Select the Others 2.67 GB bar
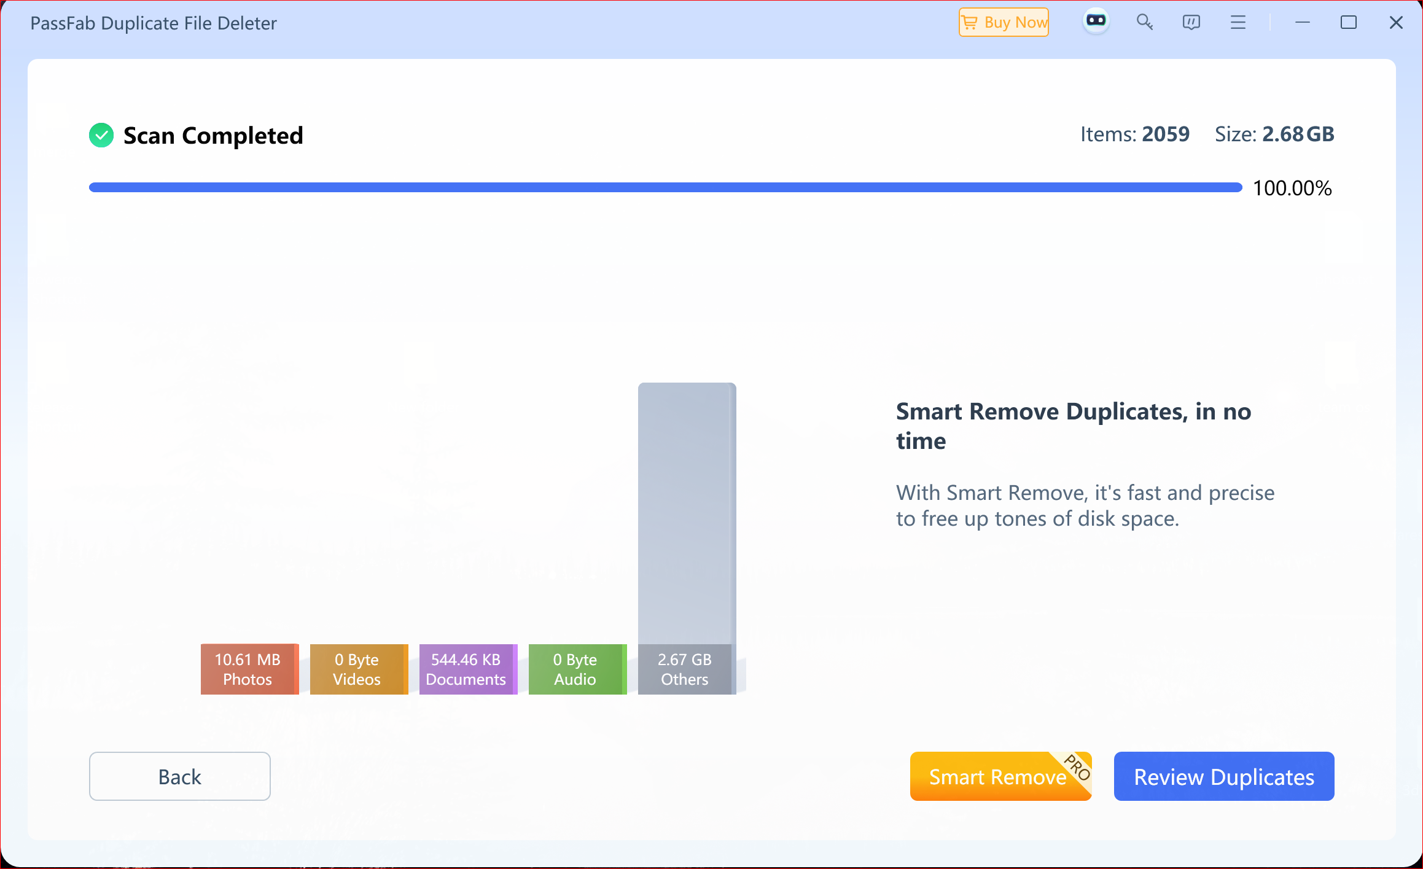 coord(687,539)
